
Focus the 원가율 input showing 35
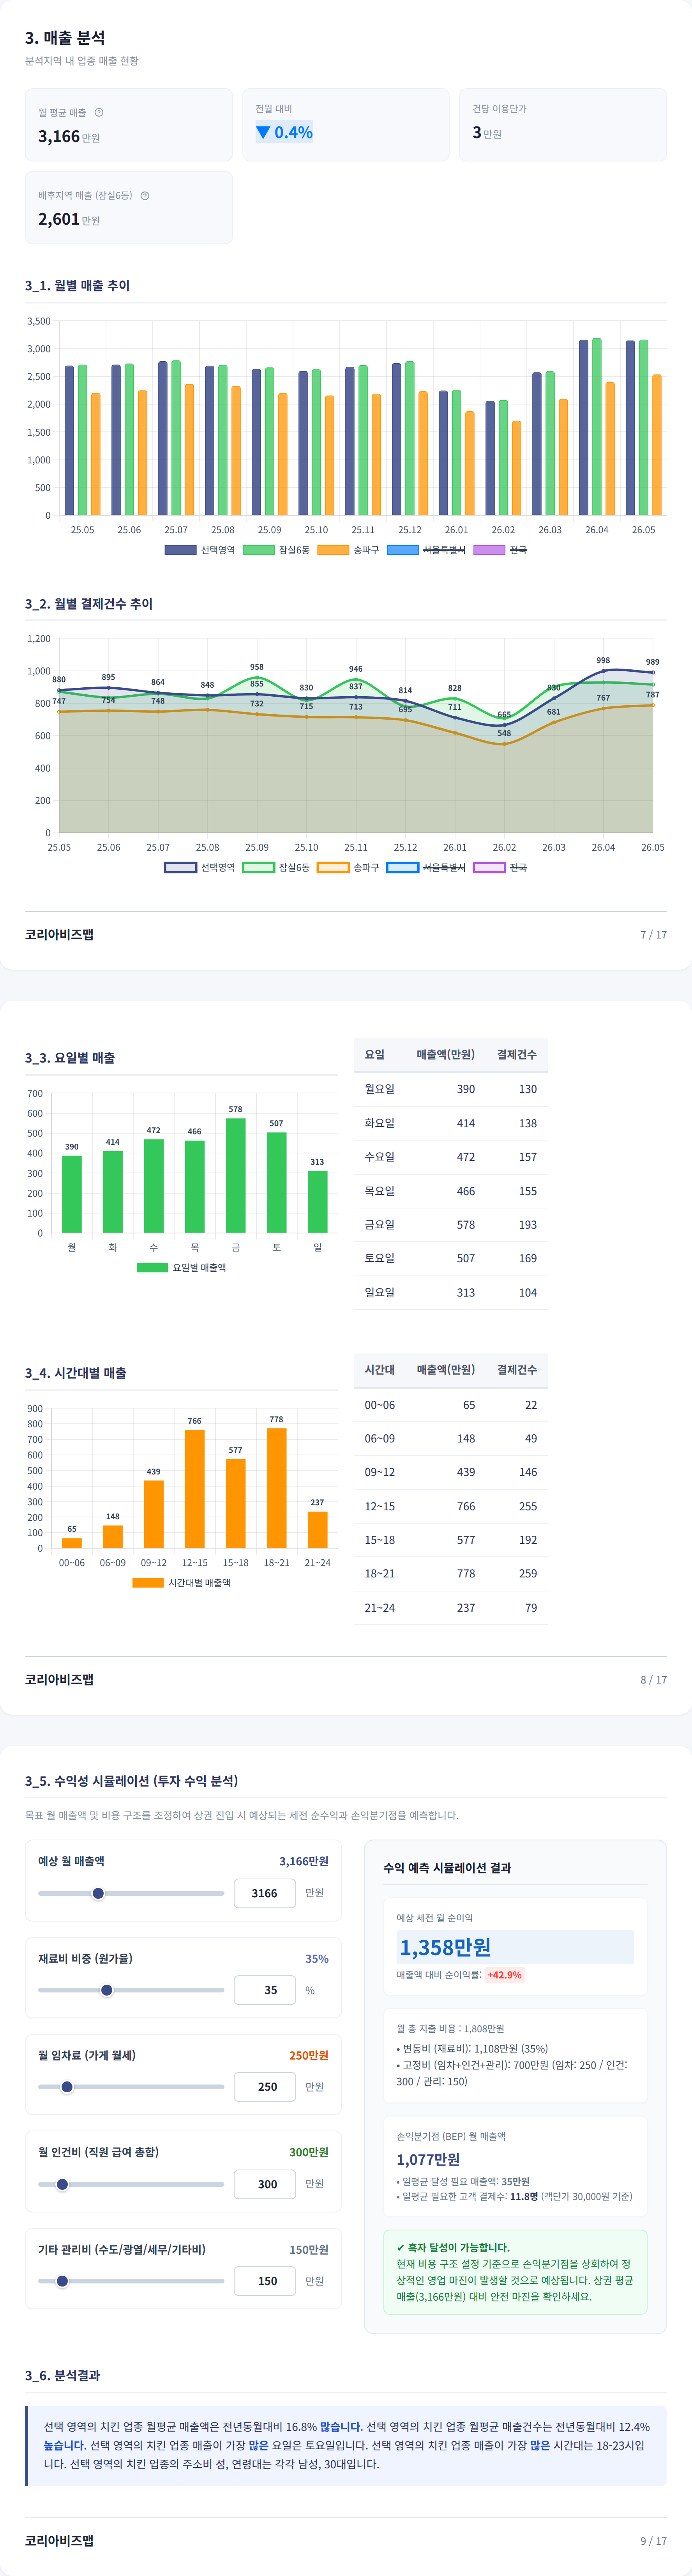pyautogui.click(x=265, y=1990)
